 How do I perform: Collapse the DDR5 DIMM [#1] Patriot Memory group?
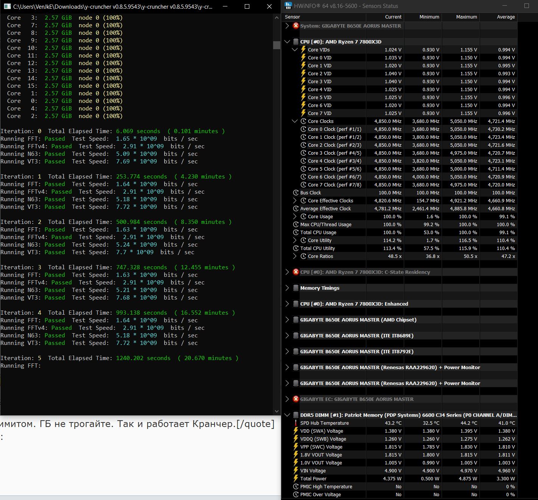point(287,415)
